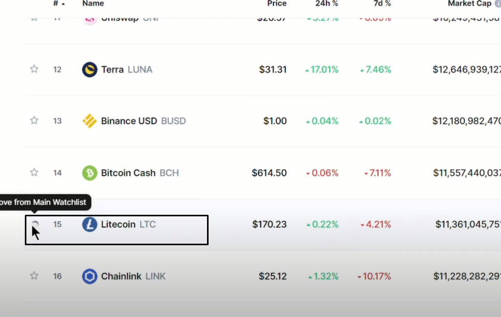Click the Bitcoin Cash coin logo
Screen dimensions: 501x317
coord(90,172)
